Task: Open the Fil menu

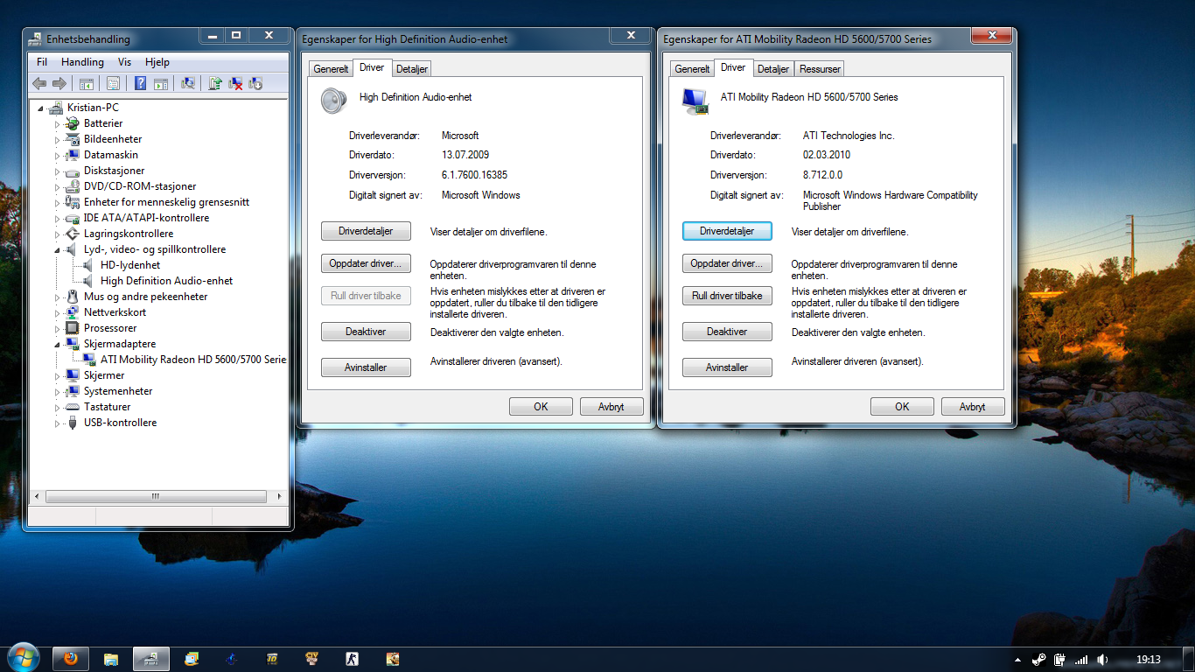Action: tap(42, 62)
